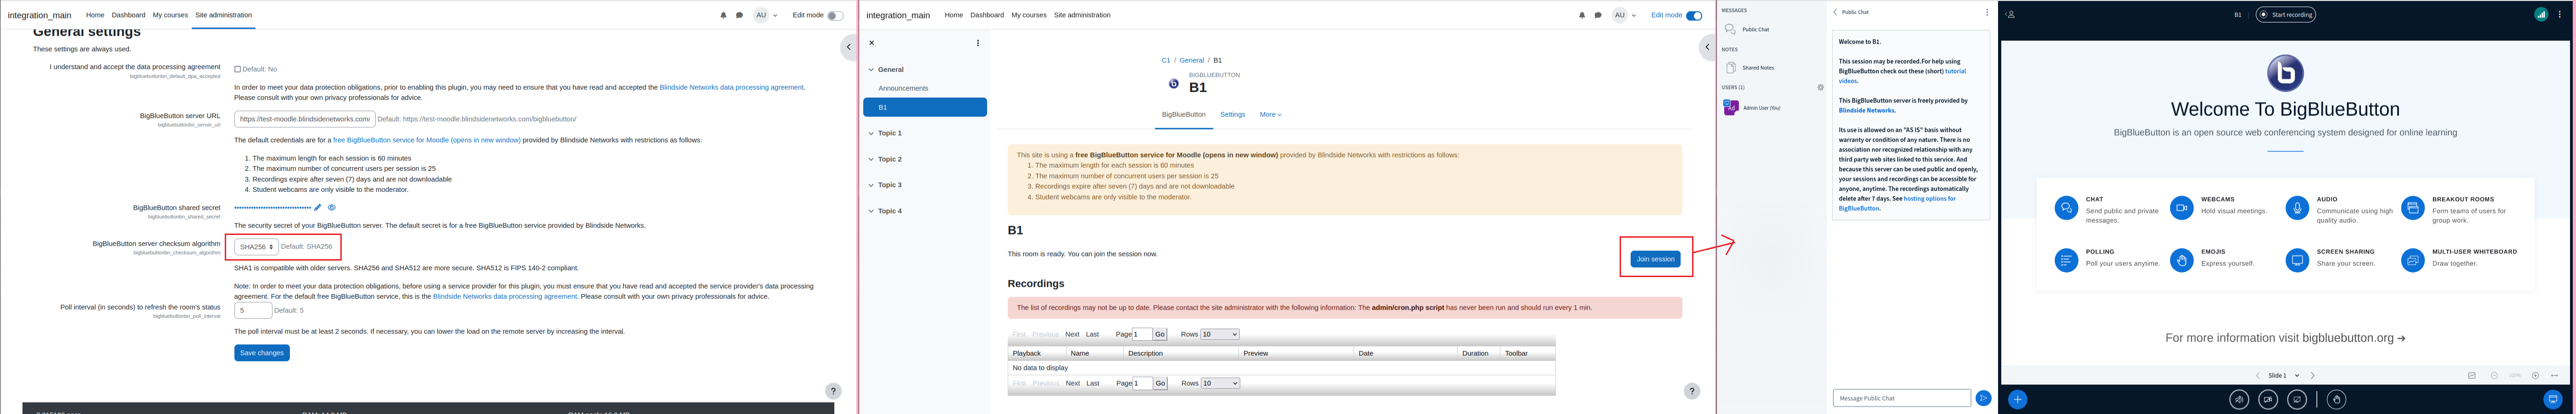The width and height of the screenshot is (2576, 414).
Task: Open actions plus button in BigBlueButton
Action: 2018,399
